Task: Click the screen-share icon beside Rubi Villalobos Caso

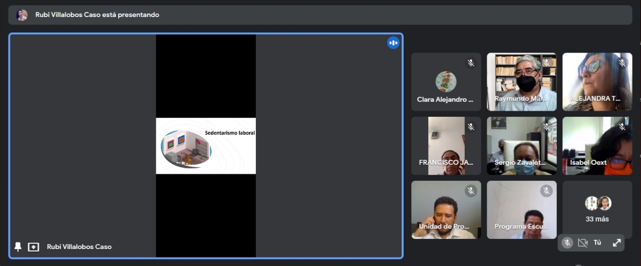Action: pyautogui.click(x=34, y=247)
